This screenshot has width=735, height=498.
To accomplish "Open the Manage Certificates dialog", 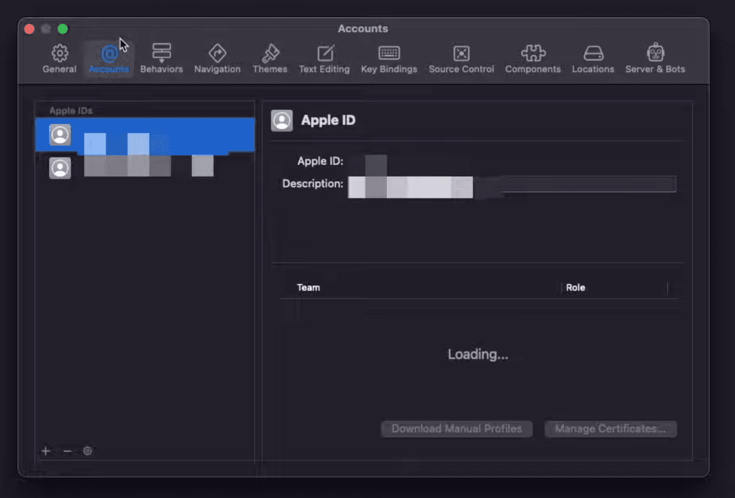I will [x=610, y=429].
